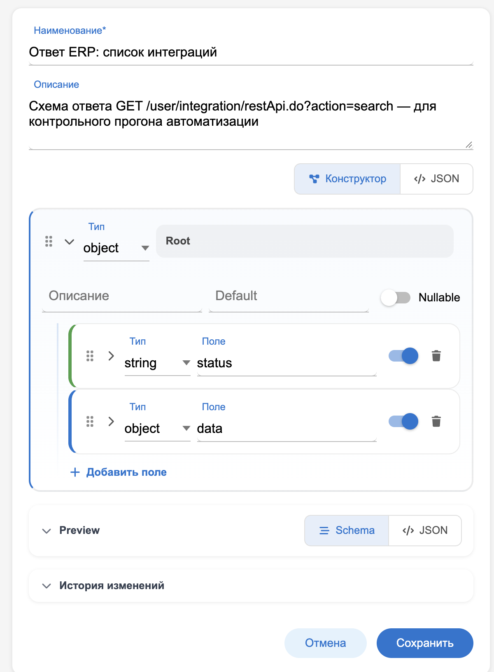Focus the Default value input
The height and width of the screenshot is (672, 494).
point(289,296)
